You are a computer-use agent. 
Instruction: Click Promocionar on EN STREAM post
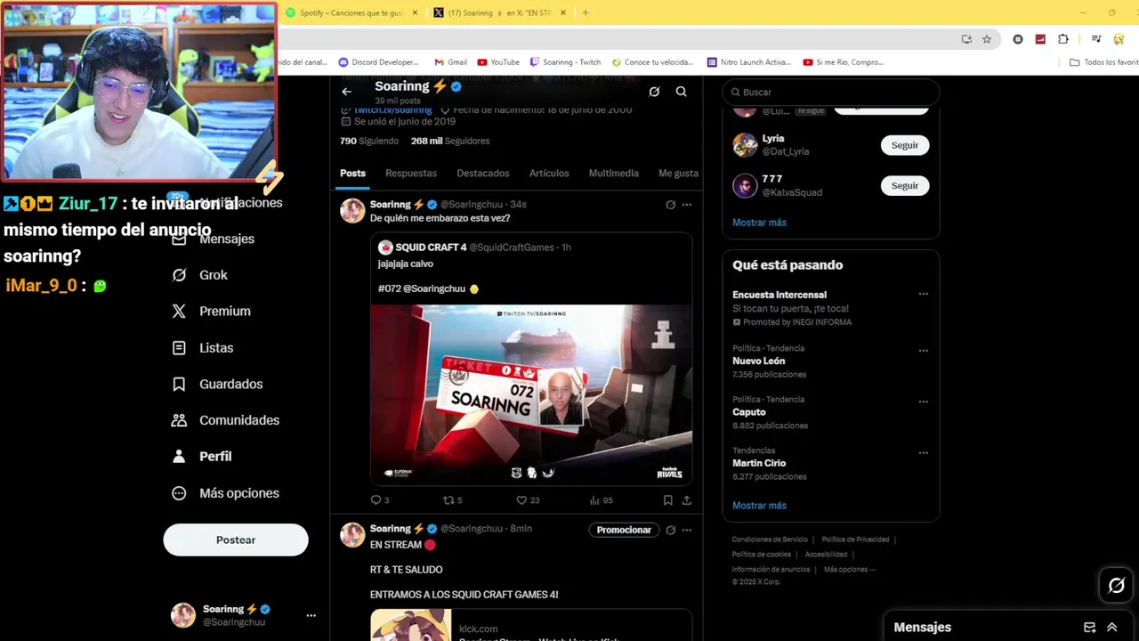point(624,530)
